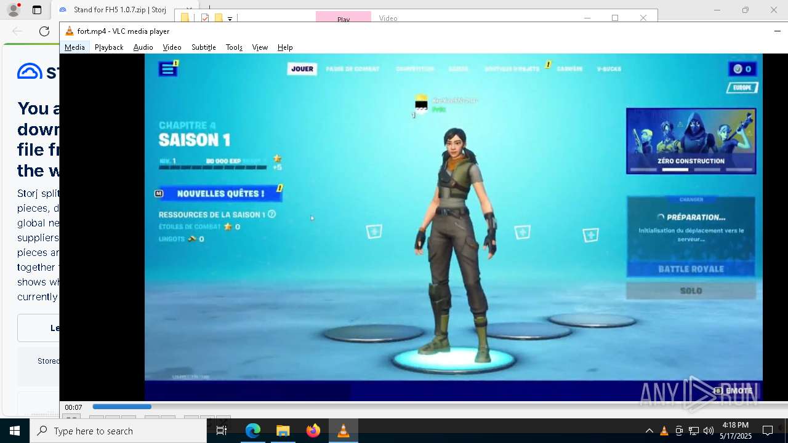Click the game hamburger menu icon in video

point(167,70)
